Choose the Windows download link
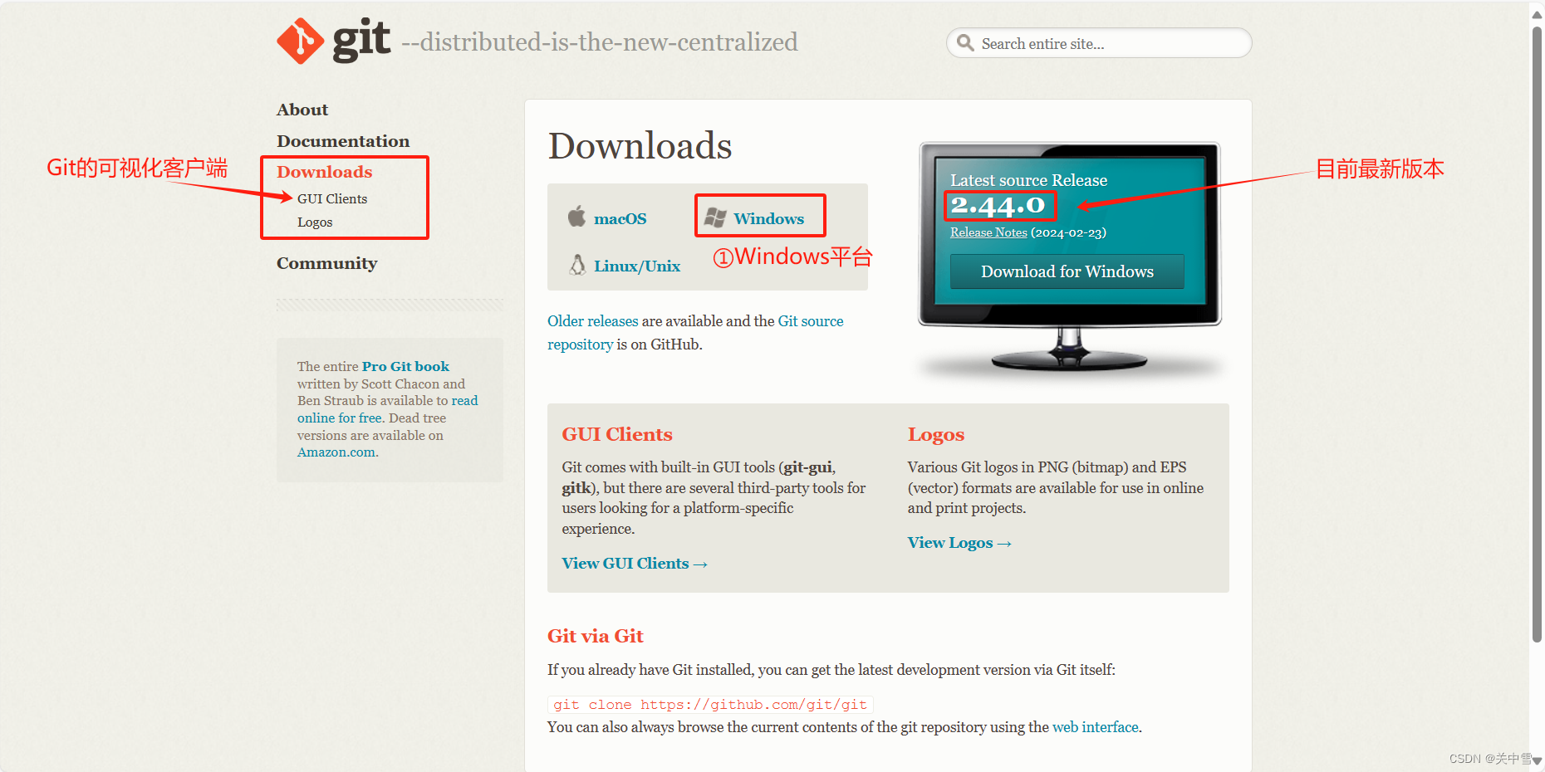This screenshot has width=1545, height=772. (769, 218)
